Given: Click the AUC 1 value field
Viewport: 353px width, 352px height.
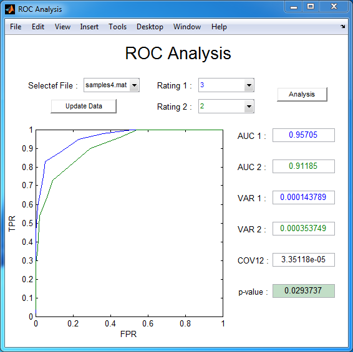Looking at the screenshot, I should (304, 135).
